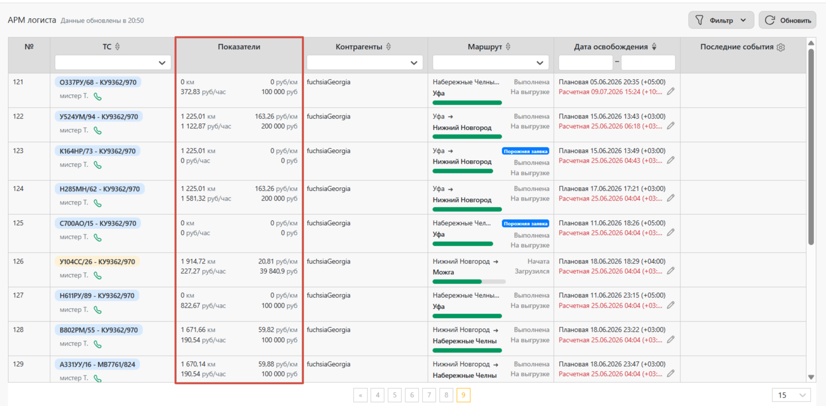Go to page 8 in pagination

[x=446, y=395]
